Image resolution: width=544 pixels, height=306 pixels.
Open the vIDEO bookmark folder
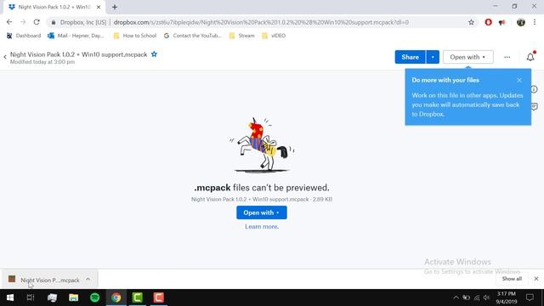(274, 36)
